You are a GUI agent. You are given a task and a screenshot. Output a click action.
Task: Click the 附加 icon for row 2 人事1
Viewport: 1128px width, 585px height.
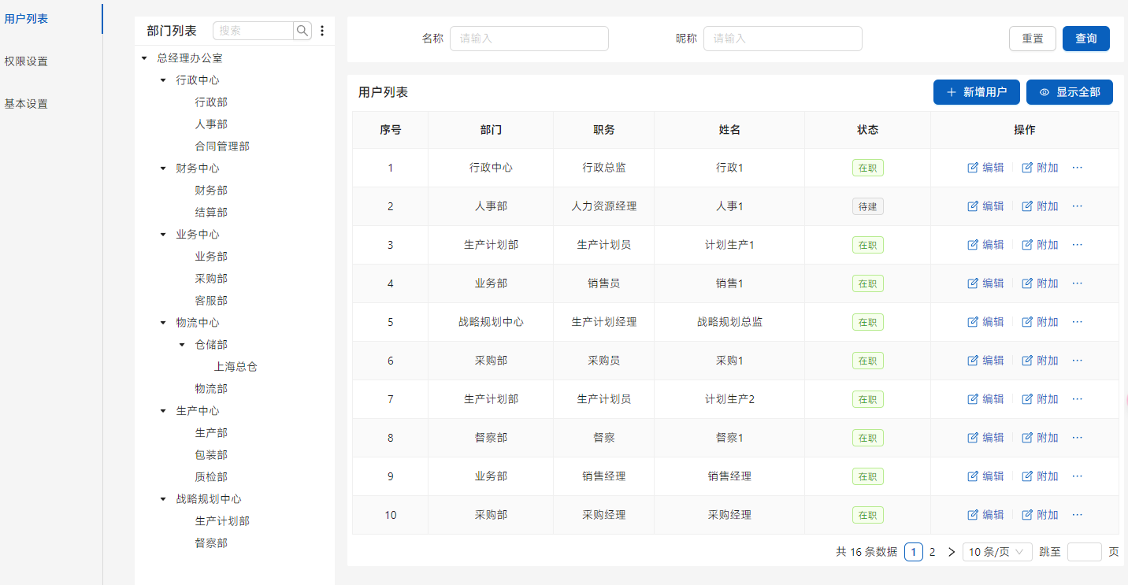[x=1027, y=206]
